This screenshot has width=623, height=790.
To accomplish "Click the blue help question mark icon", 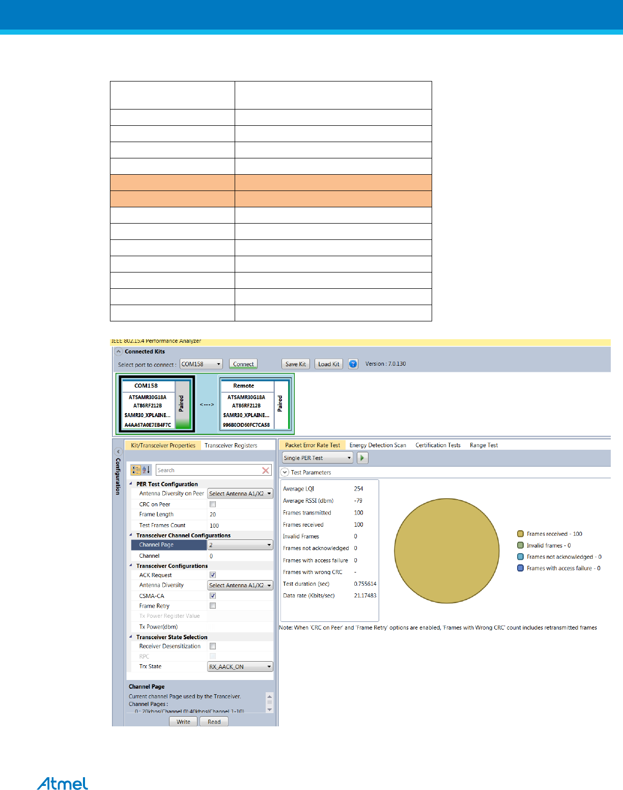I will pos(353,364).
